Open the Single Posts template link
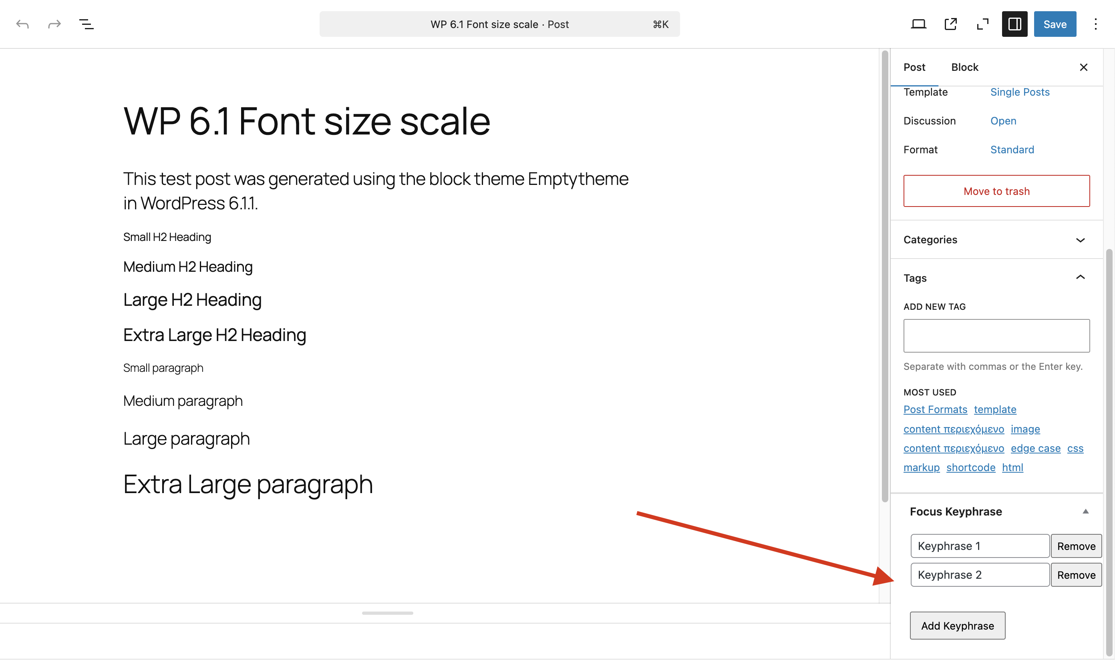The width and height of the screenshot is (1115, 666). (x=1019, y=92)
